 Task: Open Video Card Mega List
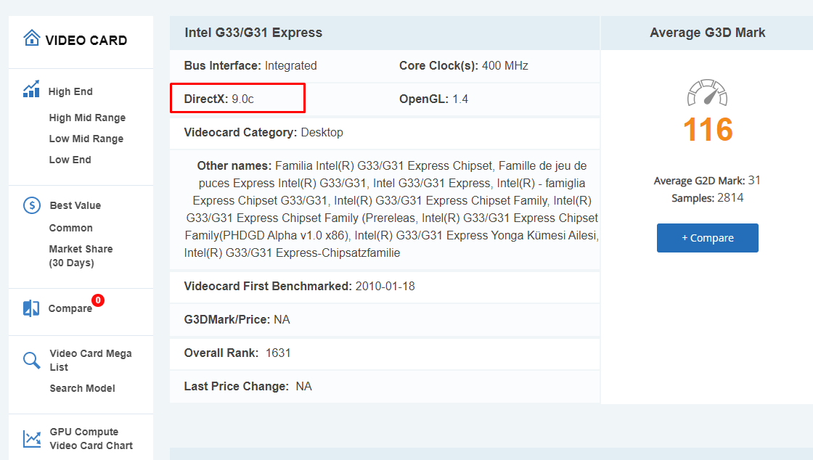[x=91, y=360]
